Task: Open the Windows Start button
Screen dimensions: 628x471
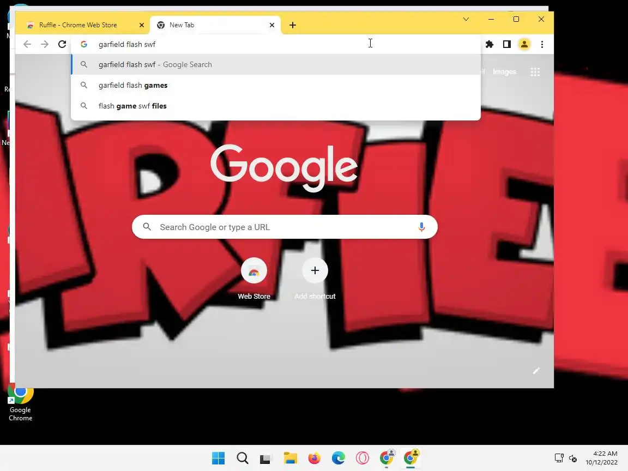Action: [218, 458]
